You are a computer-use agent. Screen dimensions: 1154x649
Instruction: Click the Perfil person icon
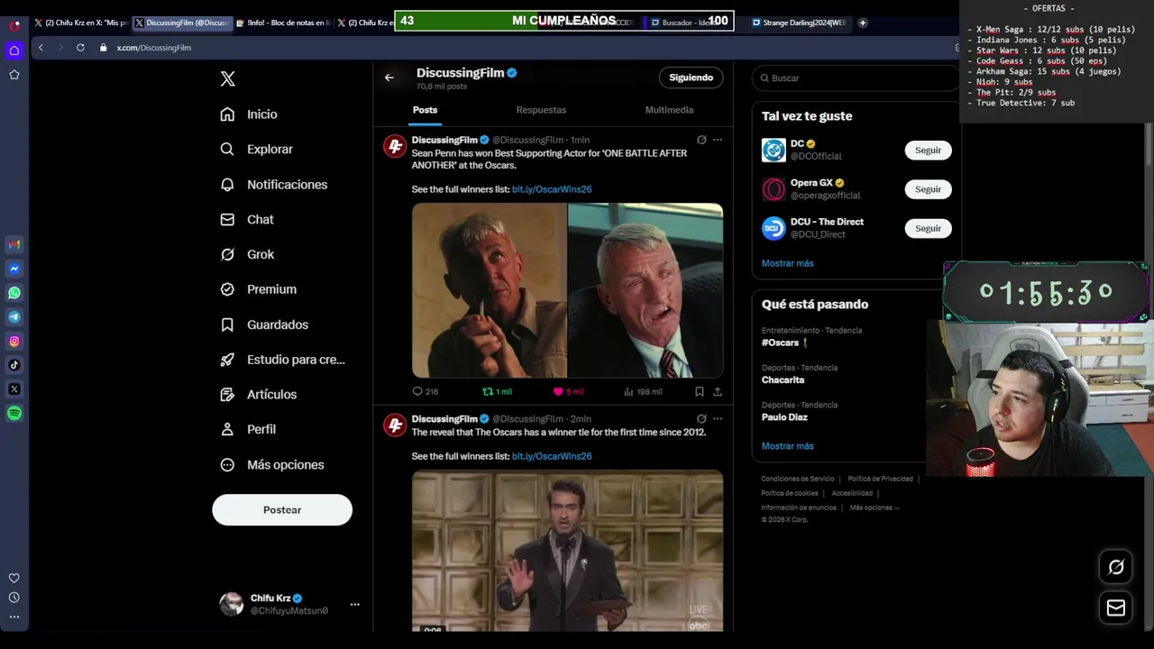point(227,430)
